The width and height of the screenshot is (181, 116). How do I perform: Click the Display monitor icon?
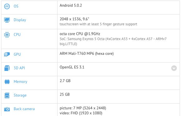tap(7, 20)
